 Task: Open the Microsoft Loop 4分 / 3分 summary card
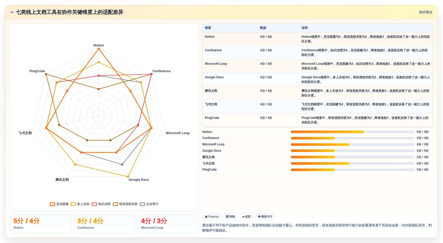(x=168, y=224)
